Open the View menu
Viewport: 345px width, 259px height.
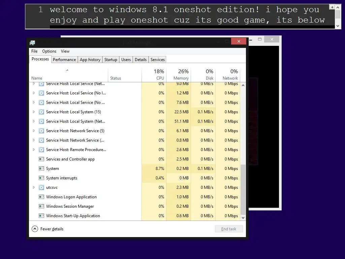point(65,51)
